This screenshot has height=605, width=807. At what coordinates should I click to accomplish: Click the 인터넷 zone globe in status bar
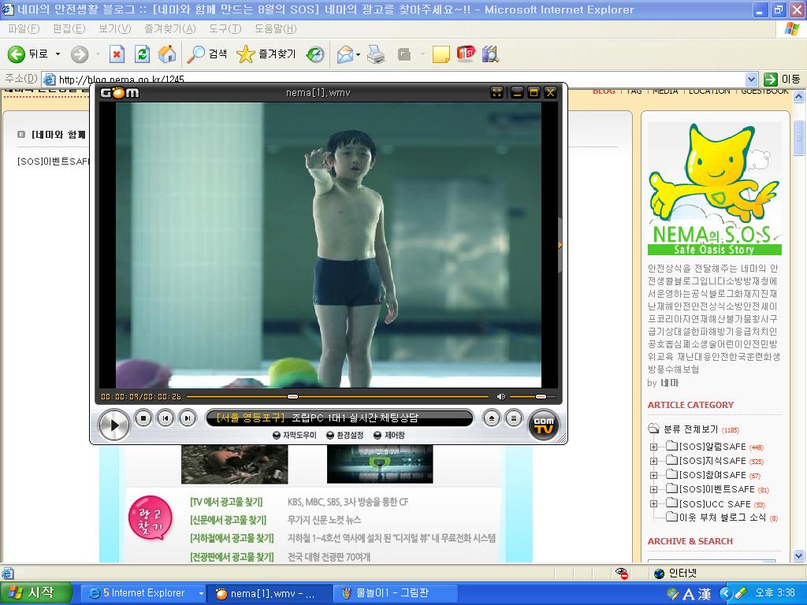[x=659, y=573]
